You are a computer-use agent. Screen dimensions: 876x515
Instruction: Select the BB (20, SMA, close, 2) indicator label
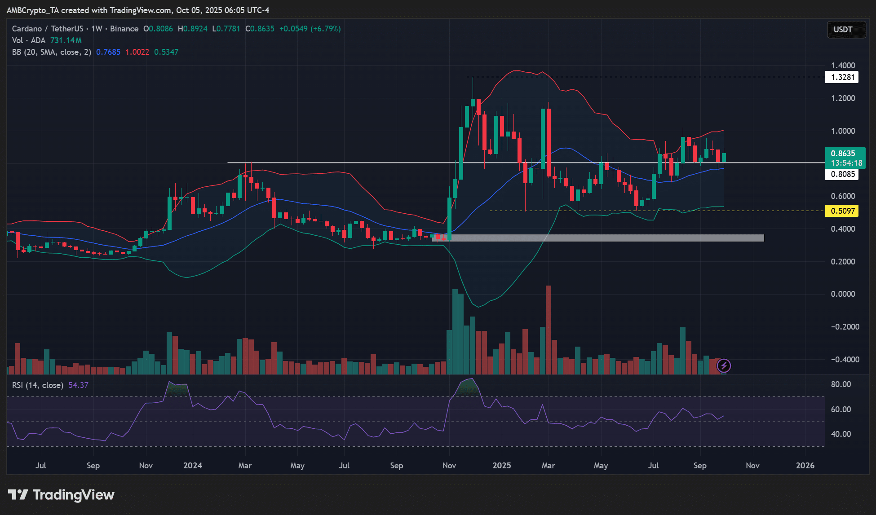point(51,52)
